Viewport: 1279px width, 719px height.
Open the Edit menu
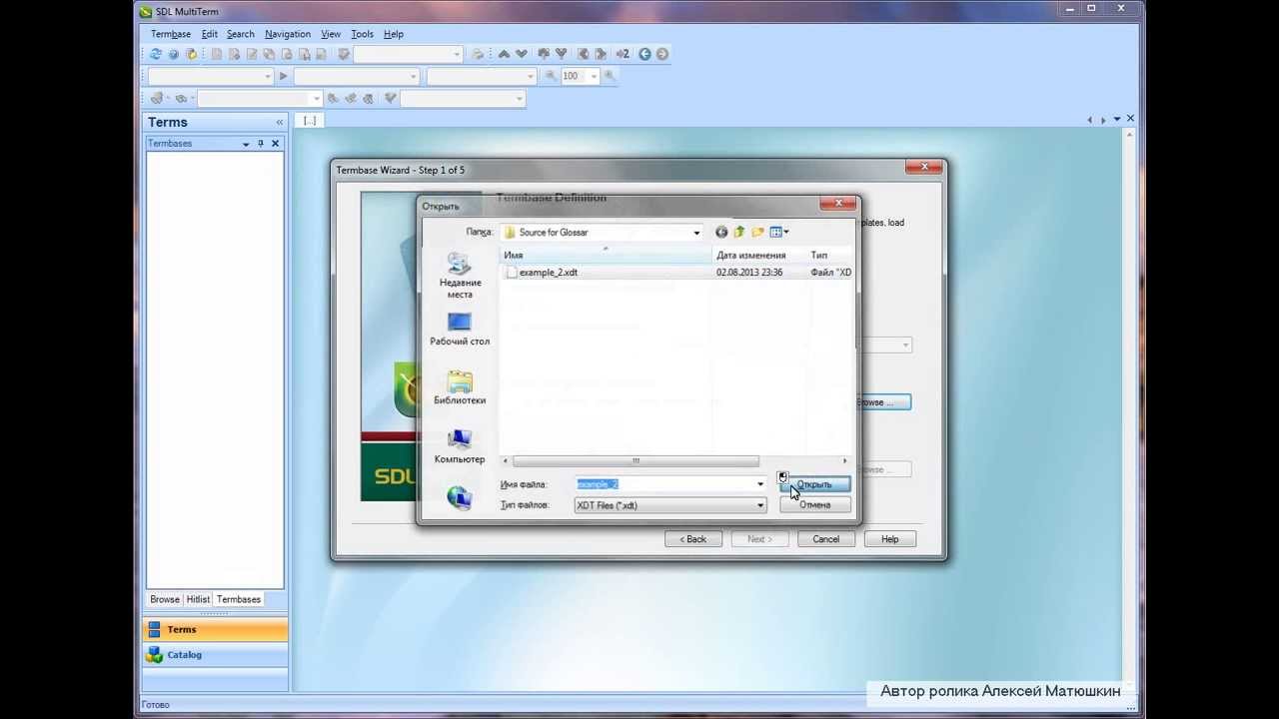coord(209,34)
